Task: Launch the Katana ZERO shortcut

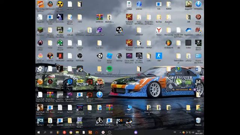Action: click(70, 95)
